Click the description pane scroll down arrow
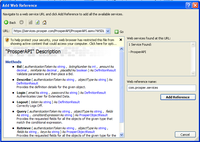 point(122,135)
